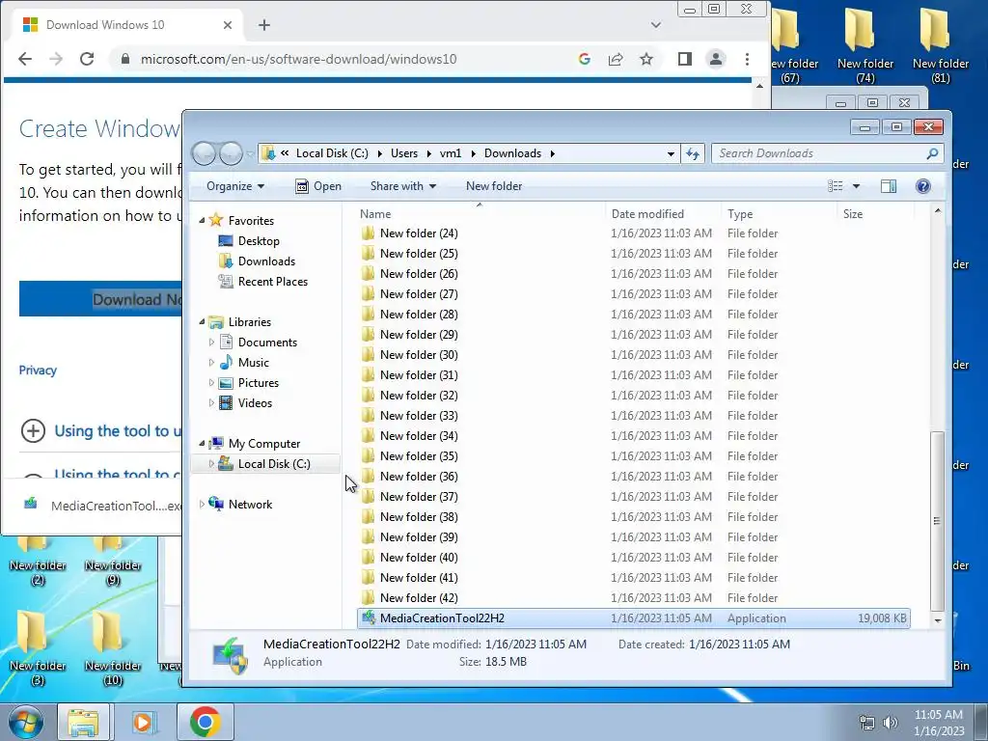Image resolution: width=988 pixels, height=741 pixels.
Task: Open Explorer help icon
Action: (x=922, y=186)
